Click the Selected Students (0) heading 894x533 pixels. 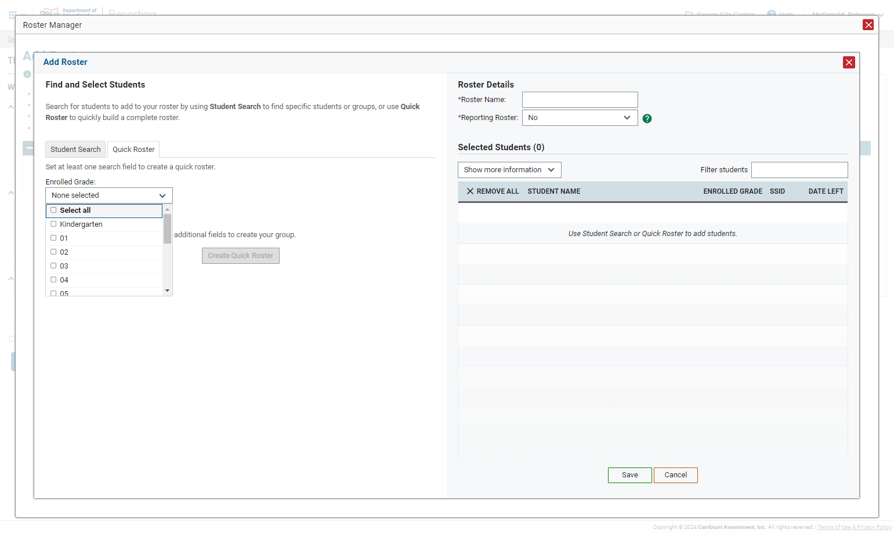(501, 147)
